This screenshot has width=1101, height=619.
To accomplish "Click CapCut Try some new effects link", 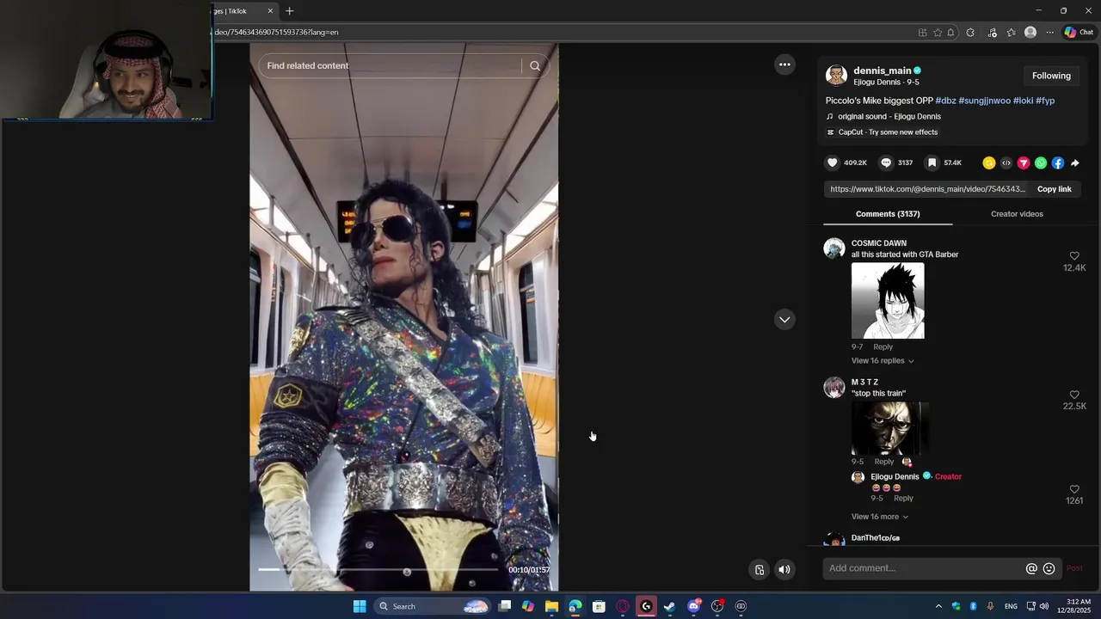I will point(888,132).
